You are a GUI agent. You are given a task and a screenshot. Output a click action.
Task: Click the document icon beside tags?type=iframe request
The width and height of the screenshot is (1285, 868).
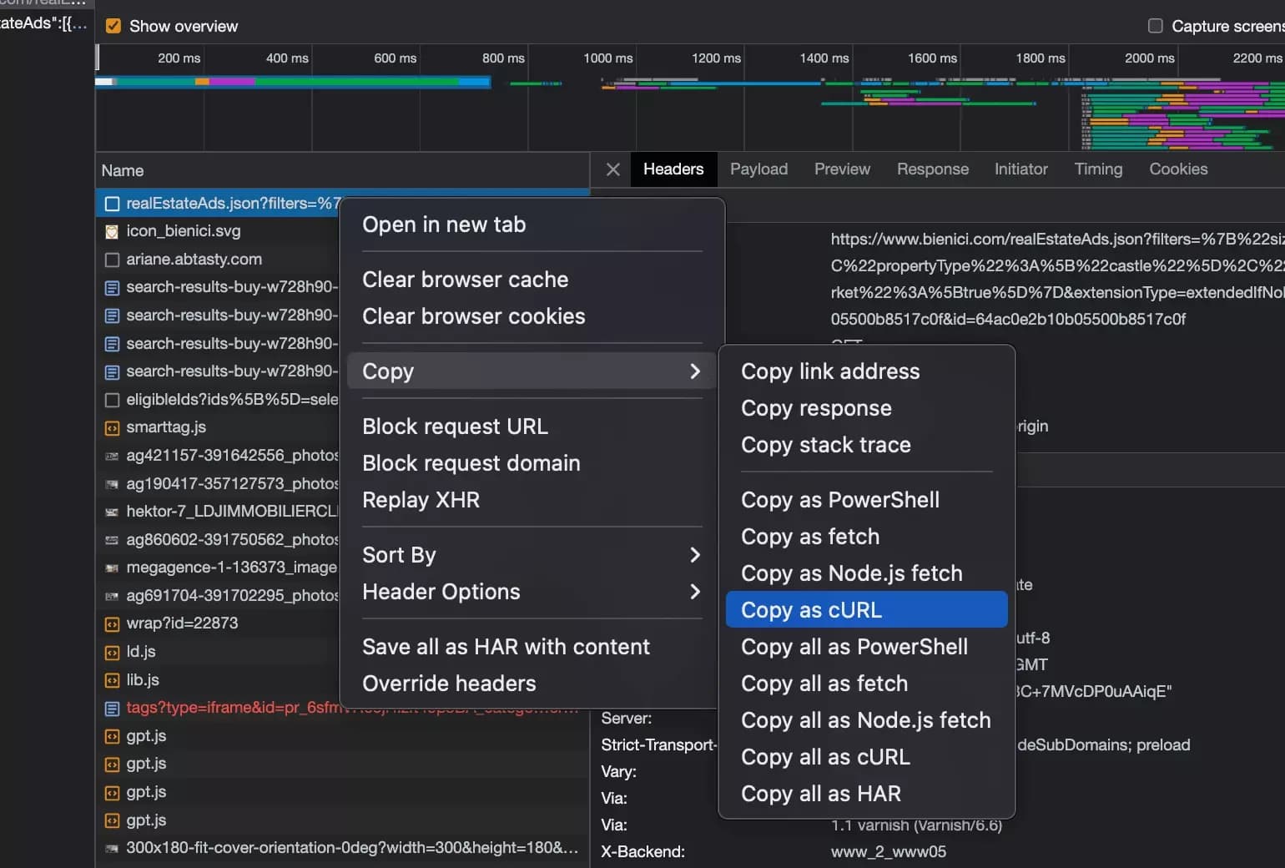(x=112, y=708)
